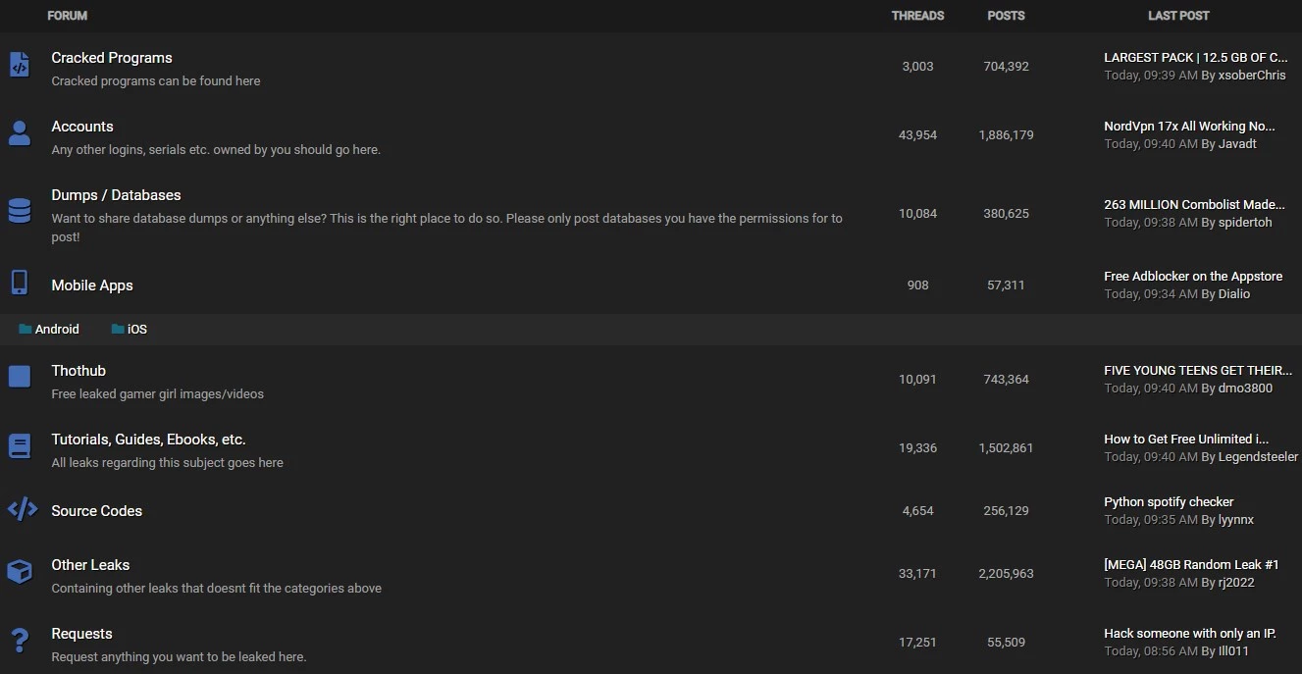Image resolution: width=1302 pixels, height=674 pixels.
Task: Open 'Free Adblocker on the Appstore' post
Action: point(1192,276)
